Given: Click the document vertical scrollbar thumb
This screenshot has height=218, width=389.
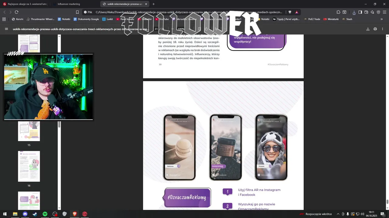Looking at the screenshot, I should pos(387,202).
